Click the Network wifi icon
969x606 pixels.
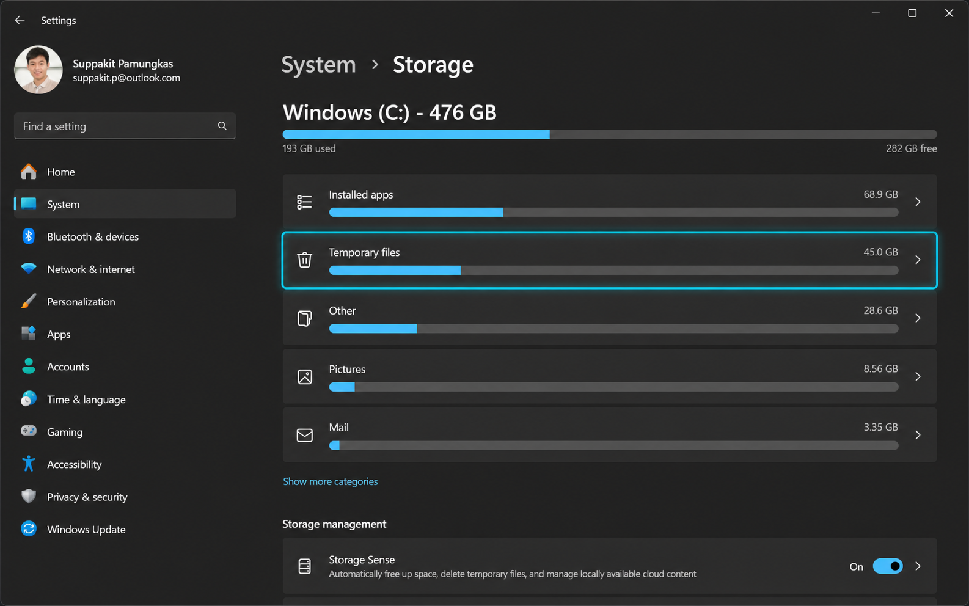(x=28, y=269)
